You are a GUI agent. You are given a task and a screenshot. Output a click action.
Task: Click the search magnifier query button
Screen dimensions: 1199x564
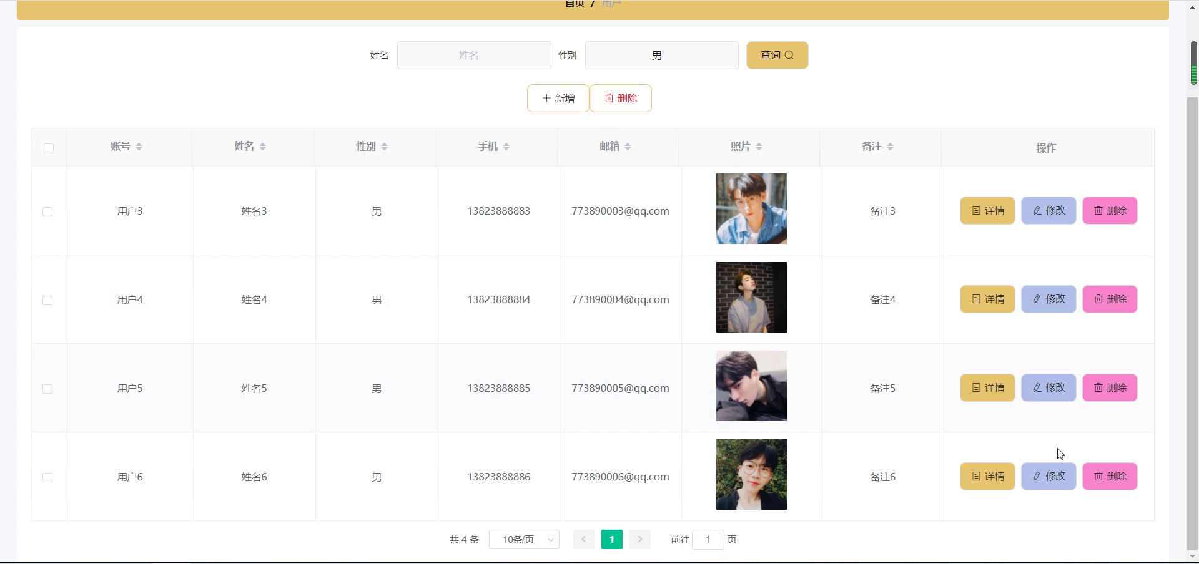(x=777, y=55)
